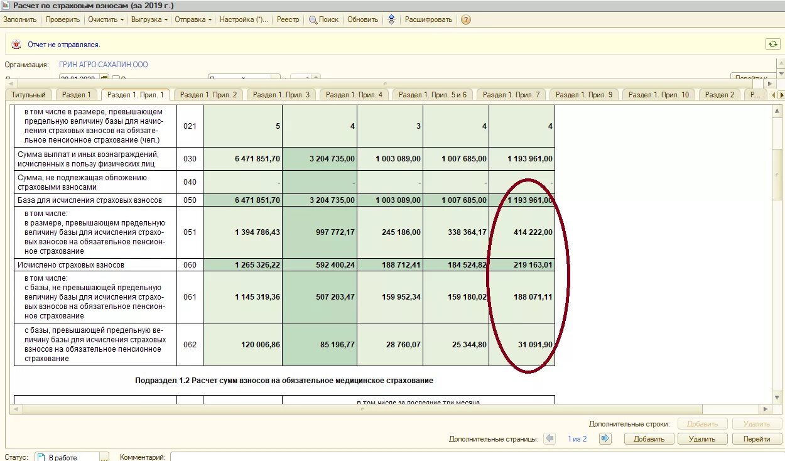Open status selection ellipsis button
The image size is (785, 461).
104,457
